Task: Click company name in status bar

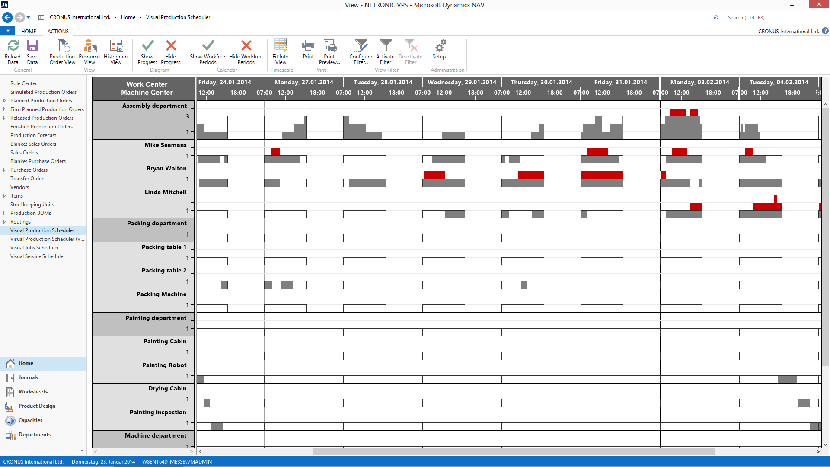Action: click(33, 462)
